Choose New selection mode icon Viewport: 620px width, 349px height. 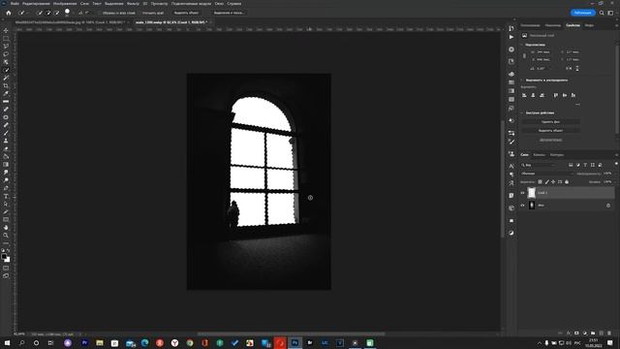click(x=40, y=13)
